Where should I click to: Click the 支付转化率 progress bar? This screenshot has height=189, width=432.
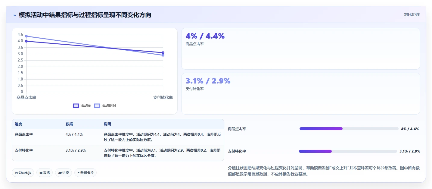[x=348, y=151]
